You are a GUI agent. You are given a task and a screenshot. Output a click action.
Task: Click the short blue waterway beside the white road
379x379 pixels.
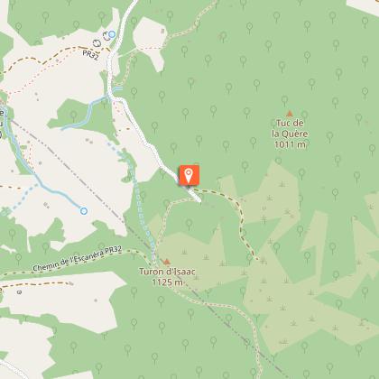tap(117, 88)
